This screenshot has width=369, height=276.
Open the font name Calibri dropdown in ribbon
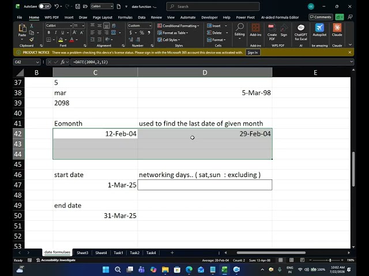[71, 25]
